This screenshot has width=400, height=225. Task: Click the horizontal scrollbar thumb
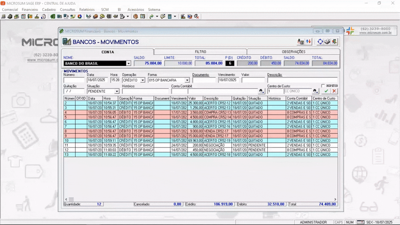(x=72, y=199)
